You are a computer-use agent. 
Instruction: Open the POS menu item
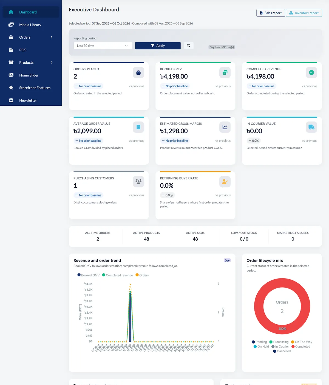(x=31, y=50)
